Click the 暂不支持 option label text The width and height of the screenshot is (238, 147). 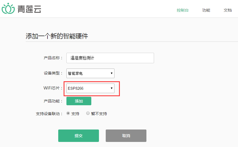tap(99, 114)
